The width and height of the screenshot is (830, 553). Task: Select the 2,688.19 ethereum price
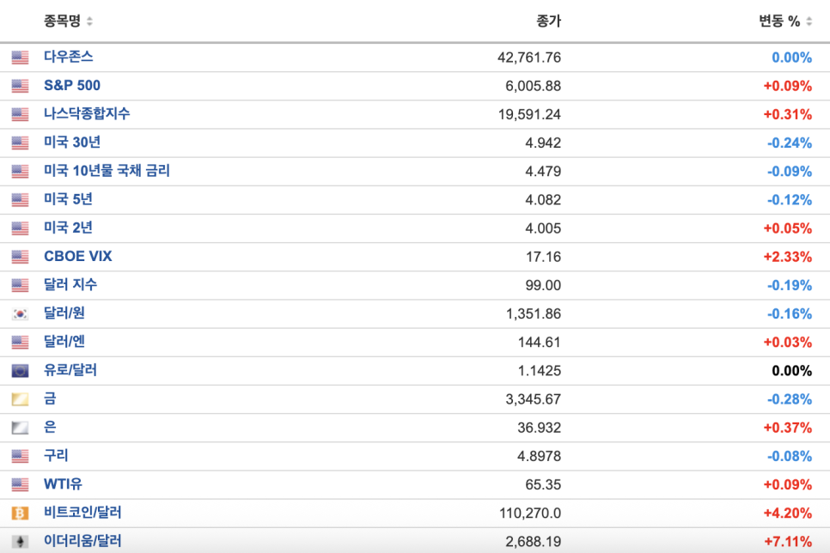(x=533, y=542)
